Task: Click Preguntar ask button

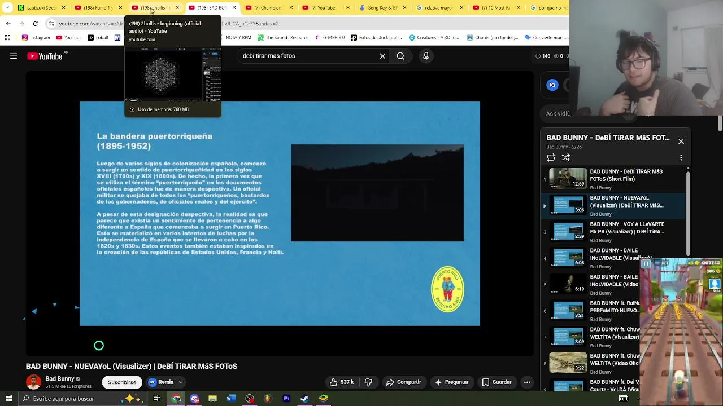Action: tap(451, 382)
